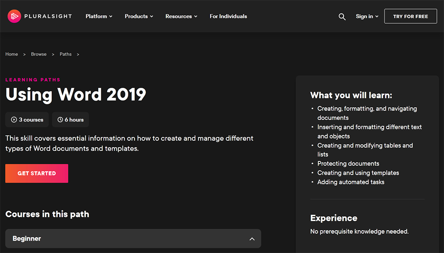Screen dimensions: 444x253
Task: Expand the Platform dropdown menu
Action: [99, 17]
